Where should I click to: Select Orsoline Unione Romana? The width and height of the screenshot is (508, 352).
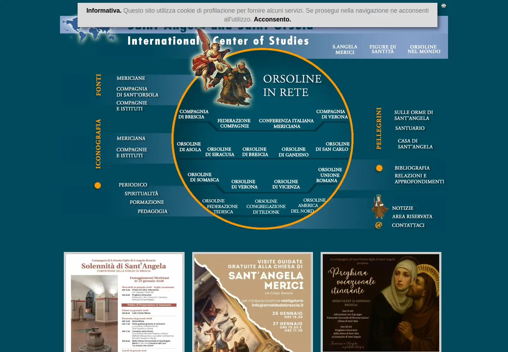point(330,175)
